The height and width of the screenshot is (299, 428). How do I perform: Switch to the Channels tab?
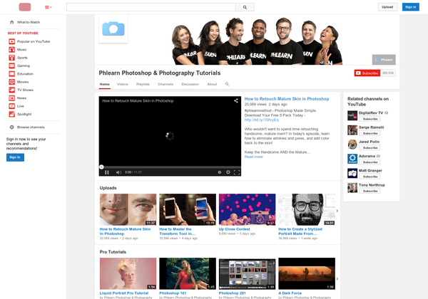(x=165, y=84)
